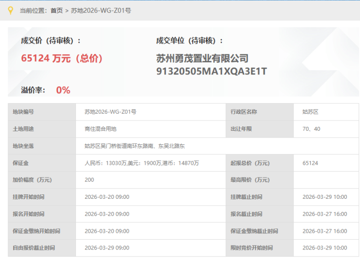
Task: Select the 保证金缴纳开始时间 value 2026-03-20 09:00
Action: 107,231
